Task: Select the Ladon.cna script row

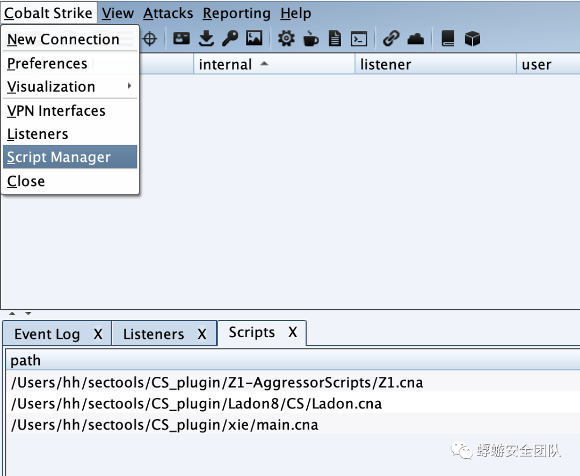Action: (293, 403)
